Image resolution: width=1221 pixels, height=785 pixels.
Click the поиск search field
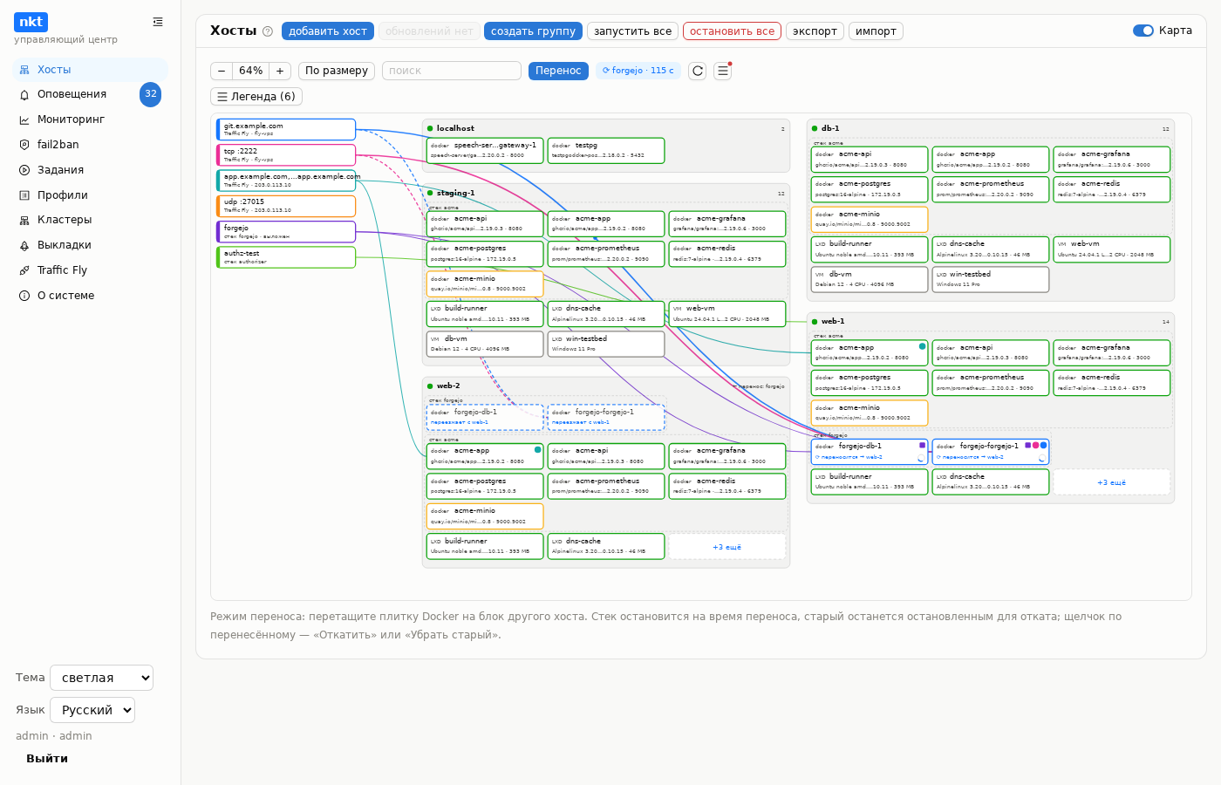pyautogui.click(x=452, y=71)
